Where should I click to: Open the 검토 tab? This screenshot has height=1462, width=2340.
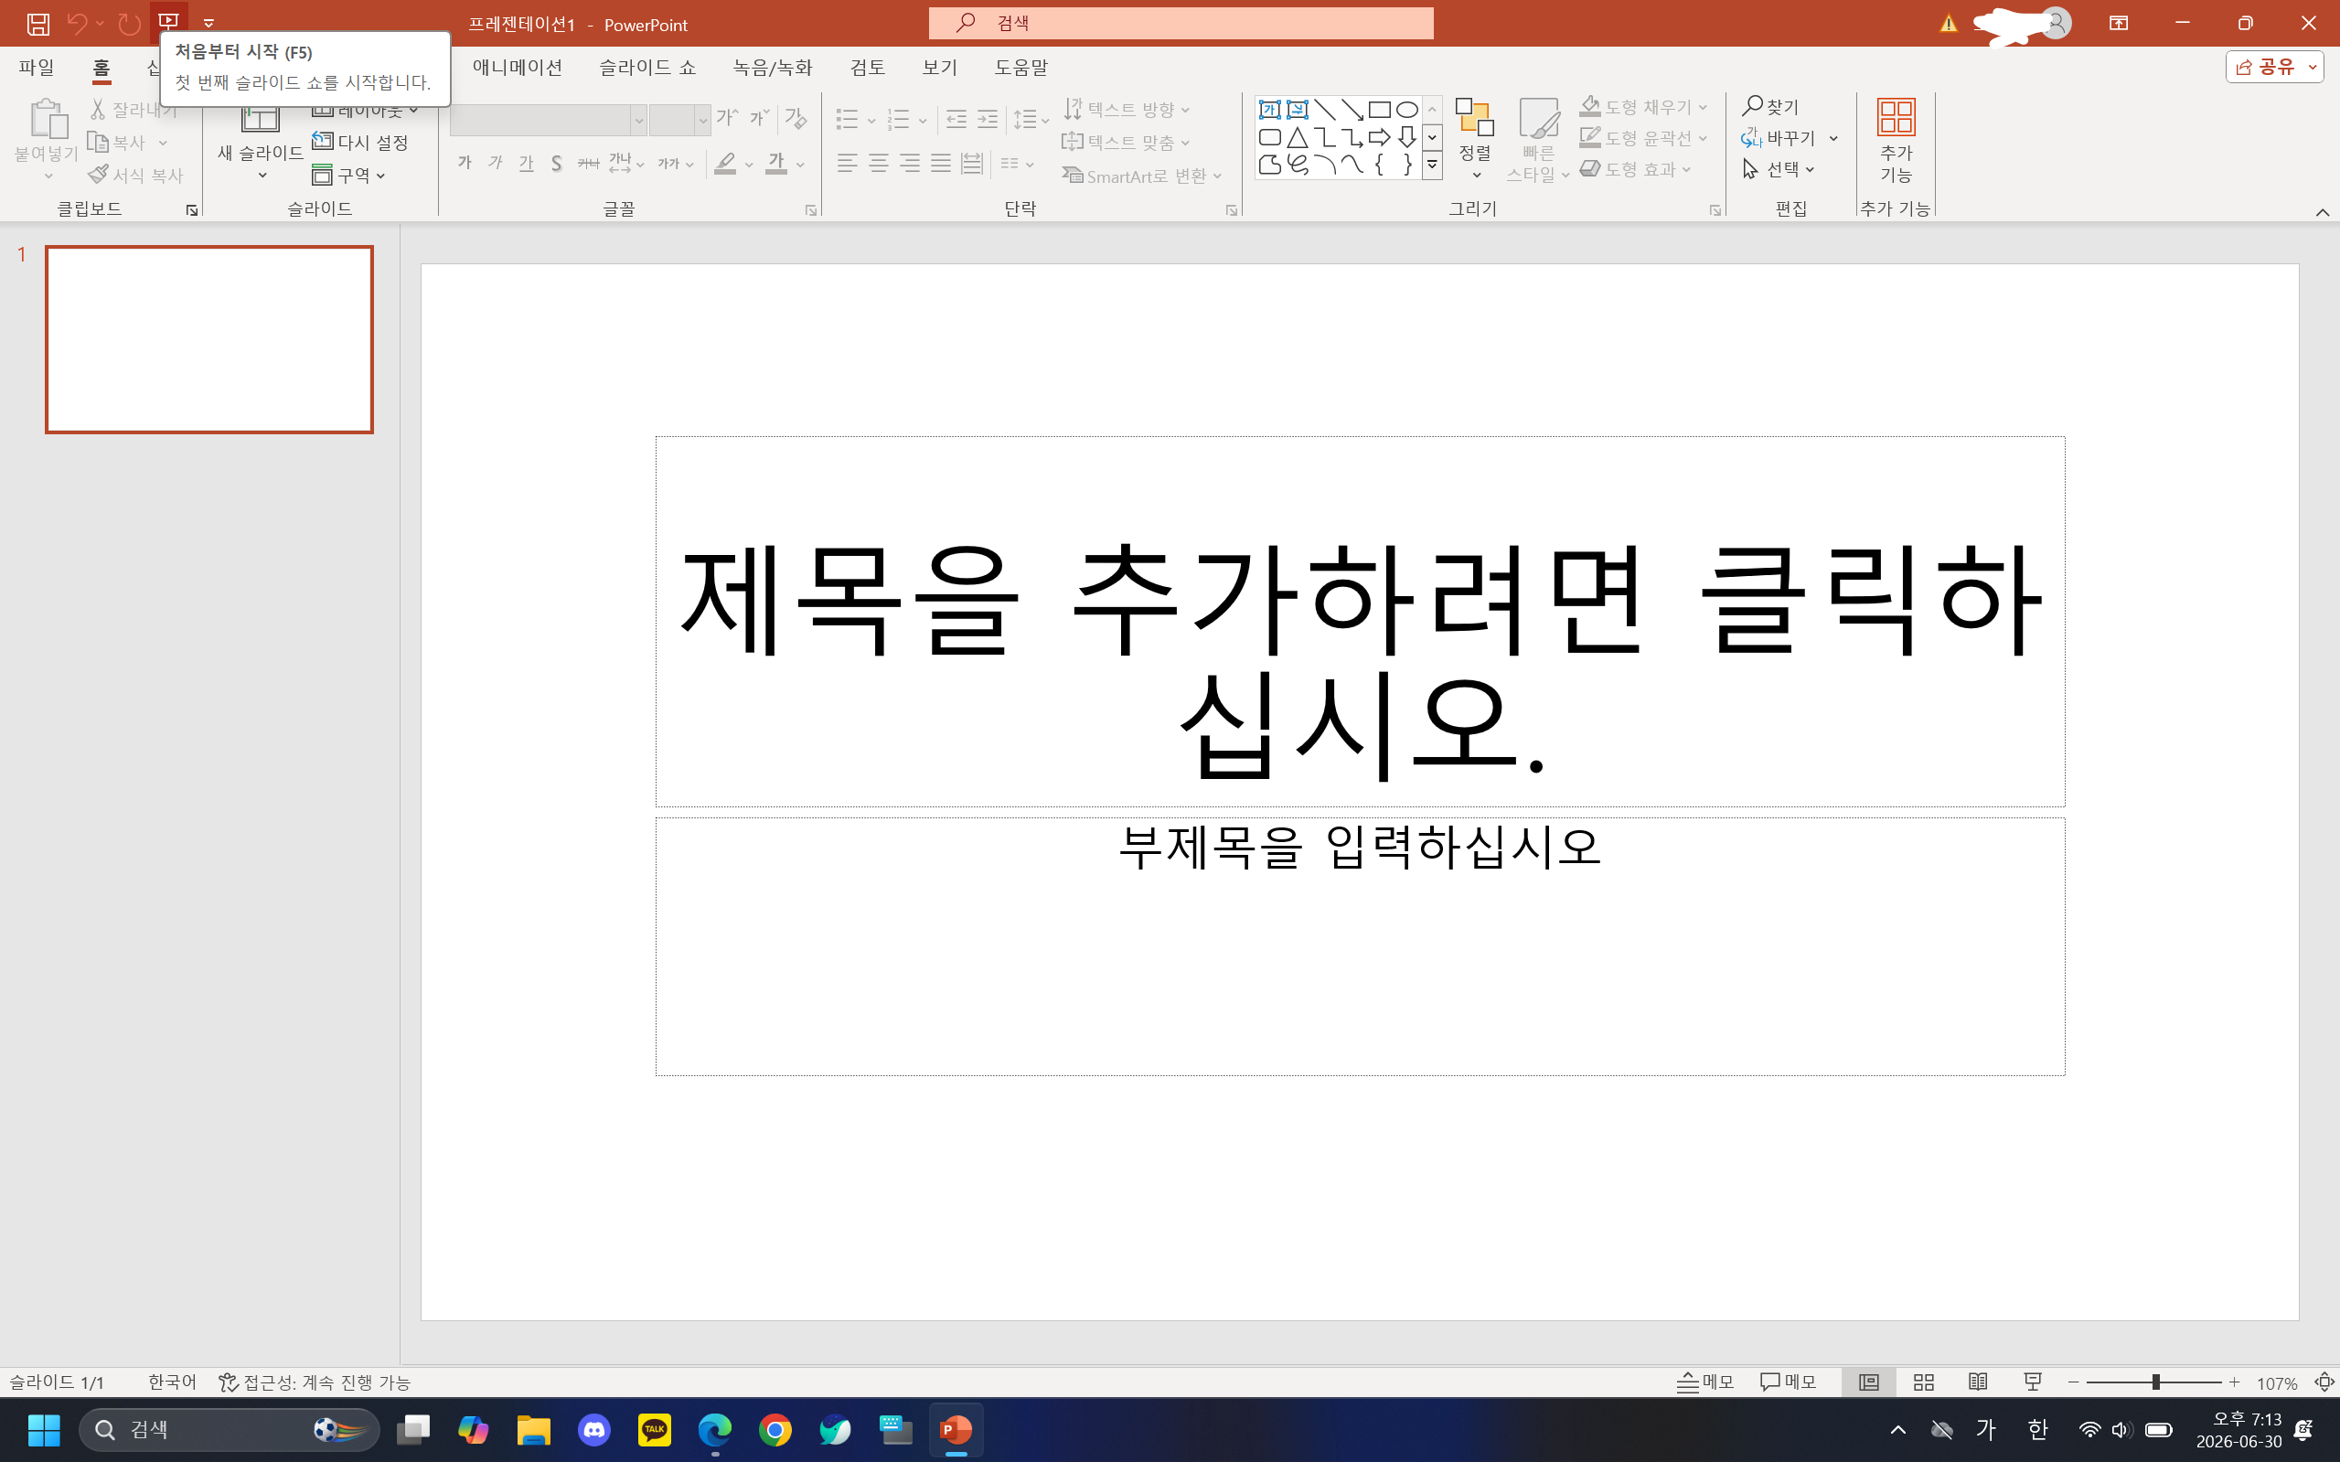coord(868,68)
